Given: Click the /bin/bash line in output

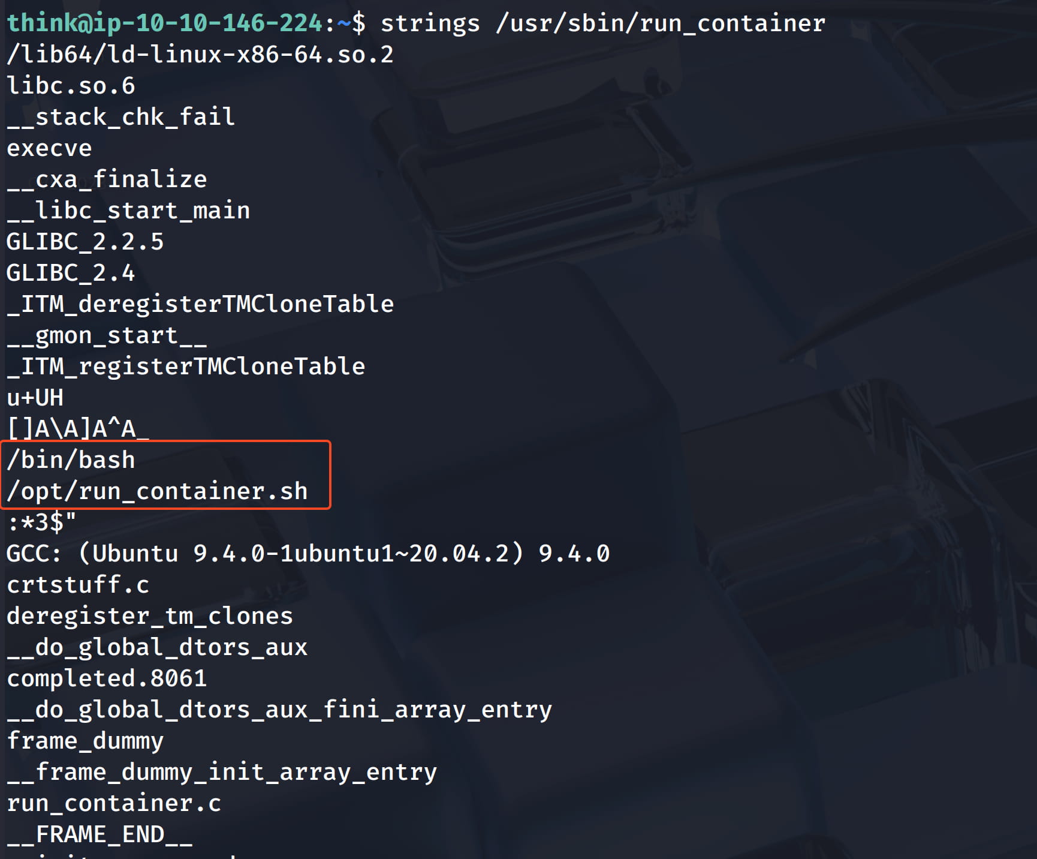Looking at the screenshot, I should 71,460.
